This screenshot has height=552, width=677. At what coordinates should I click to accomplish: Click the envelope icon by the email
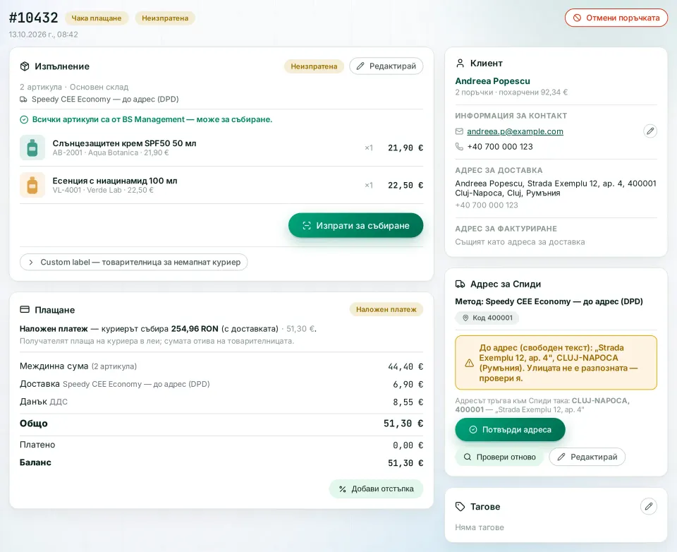point(459,131)
